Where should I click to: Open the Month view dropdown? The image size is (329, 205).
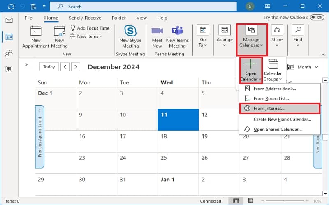click(303, 67)
